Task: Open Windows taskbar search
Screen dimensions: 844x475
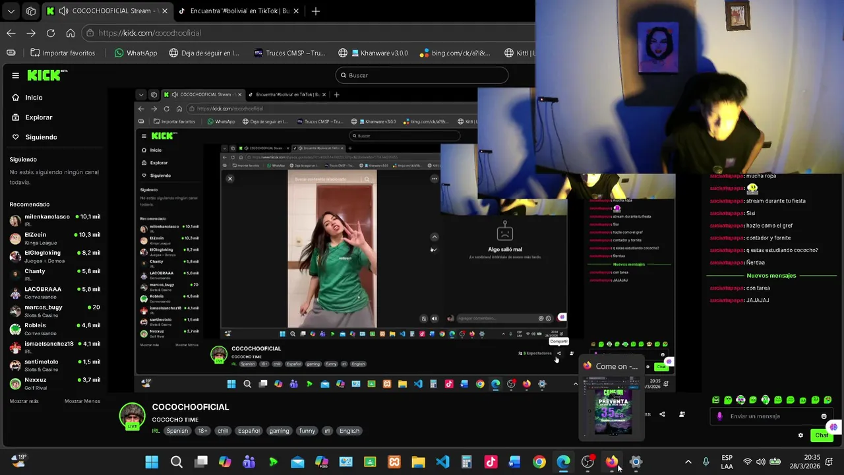Action: 176,462
